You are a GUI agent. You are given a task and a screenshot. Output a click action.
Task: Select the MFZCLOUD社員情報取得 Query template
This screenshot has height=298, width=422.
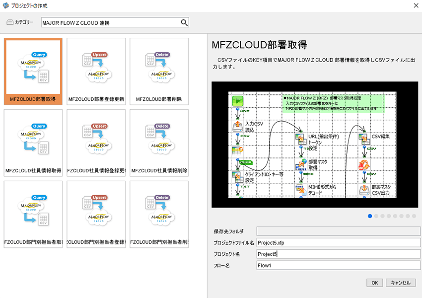pos(33,143)
